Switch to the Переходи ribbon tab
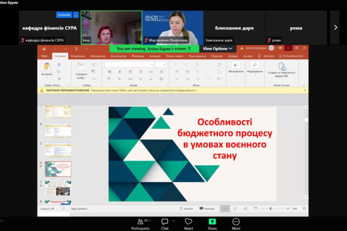347x231 pixels. click(x=138, y=56)
